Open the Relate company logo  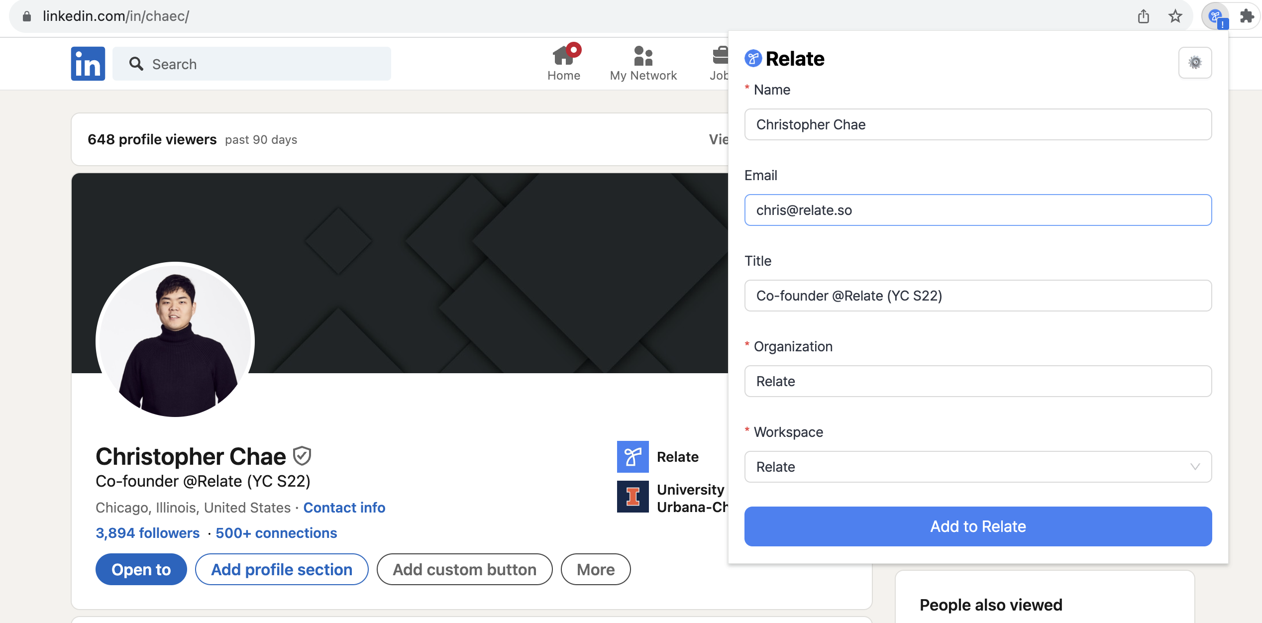[x=632, y=456]
